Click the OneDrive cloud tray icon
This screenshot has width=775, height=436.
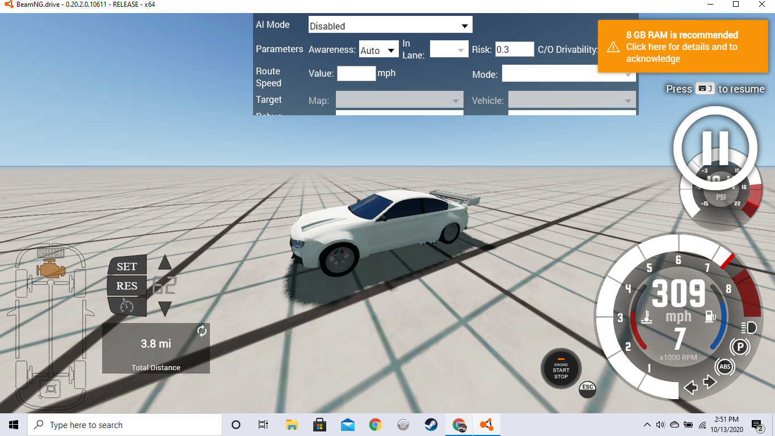(675, 425)
